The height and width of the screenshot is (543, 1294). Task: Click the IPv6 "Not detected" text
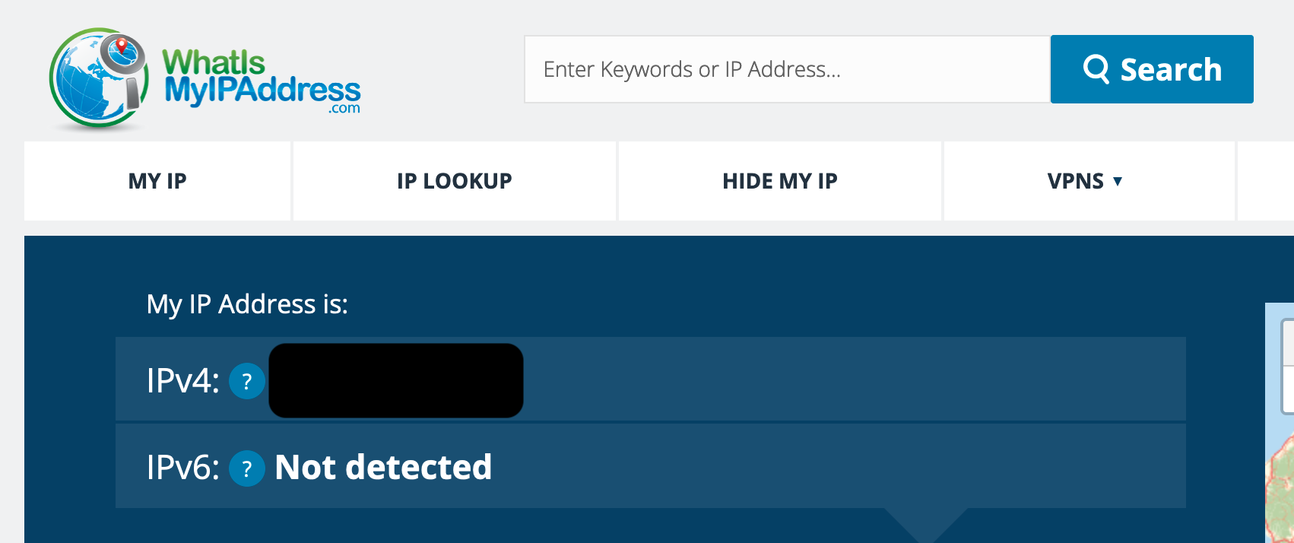pos(383,467)
